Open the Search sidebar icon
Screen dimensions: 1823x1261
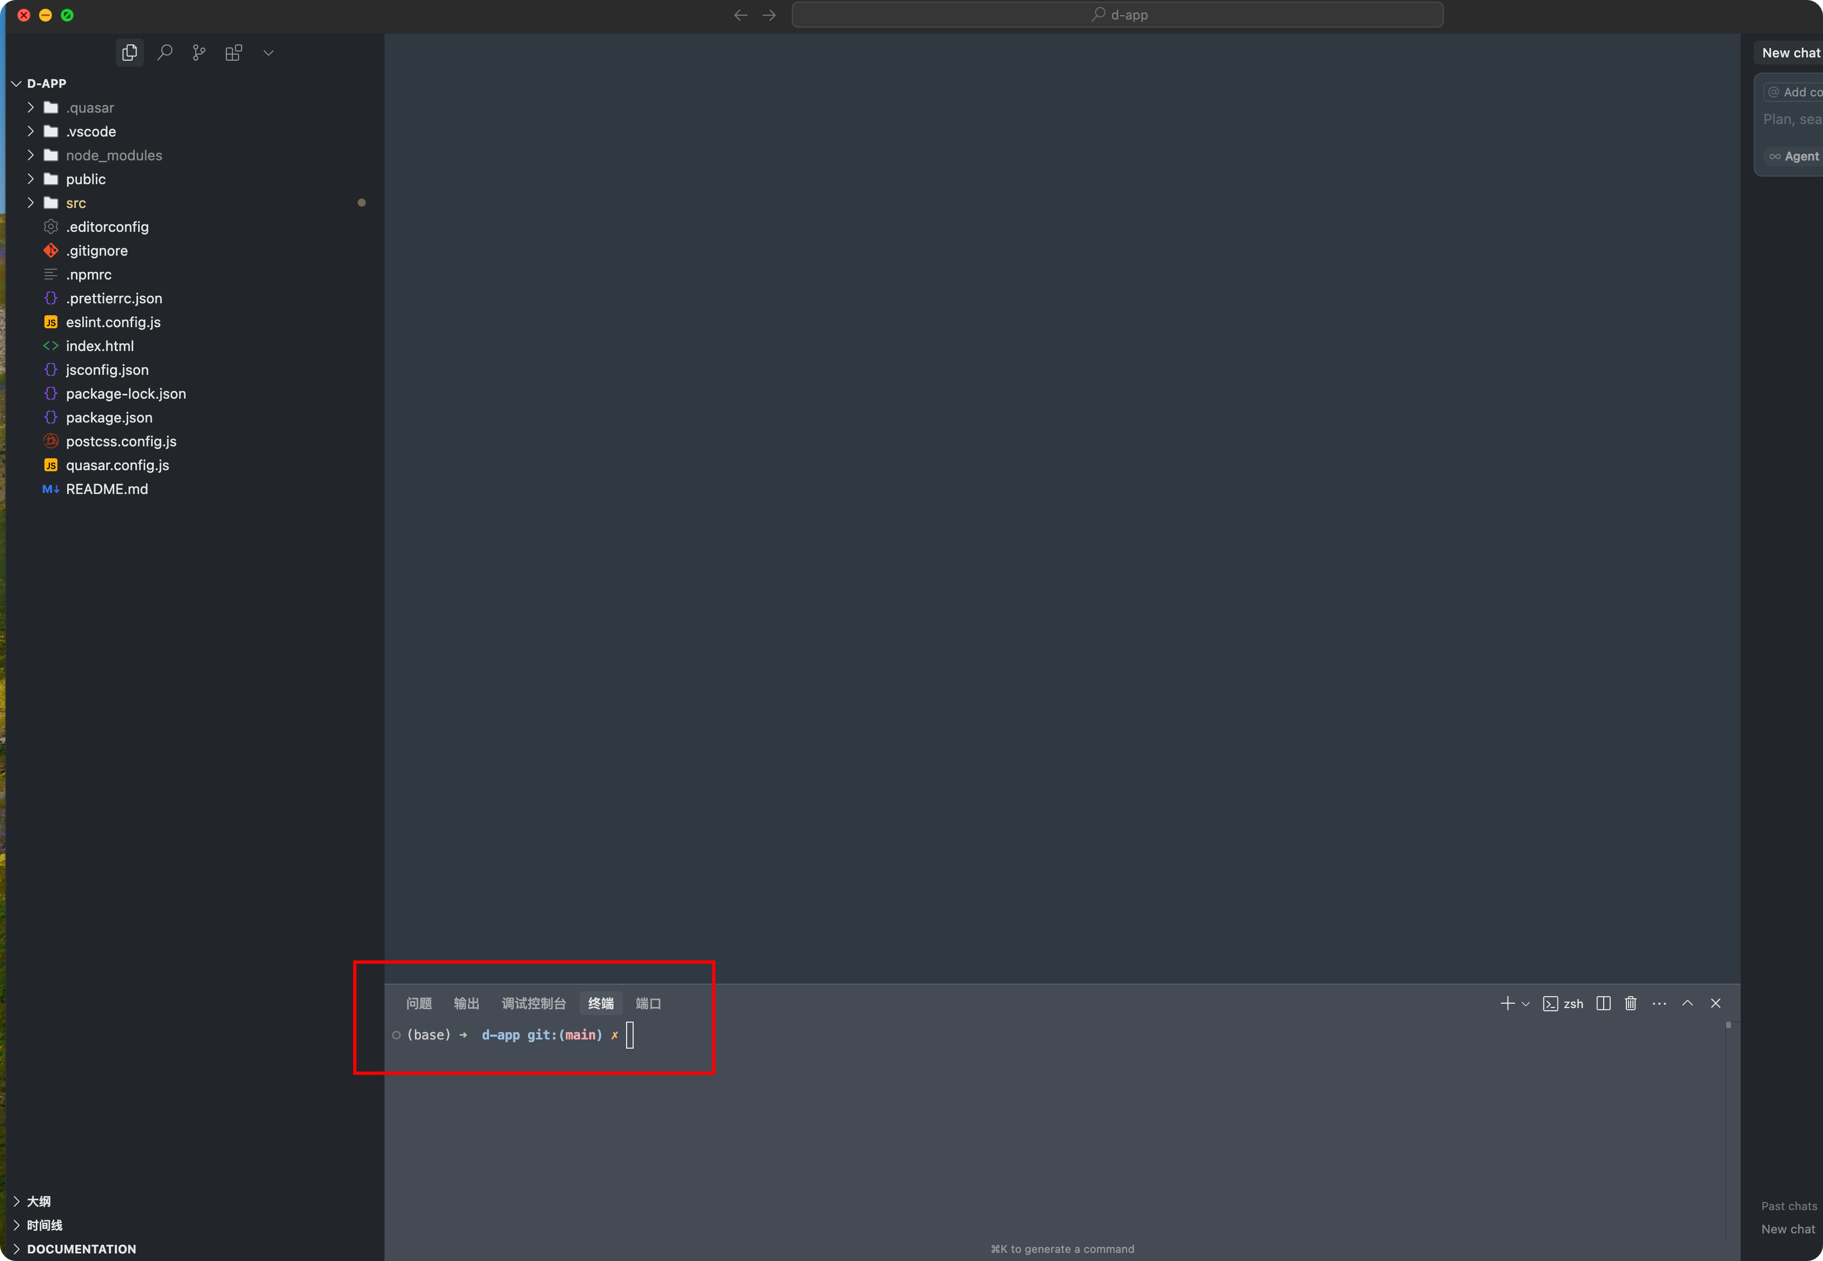164,52
